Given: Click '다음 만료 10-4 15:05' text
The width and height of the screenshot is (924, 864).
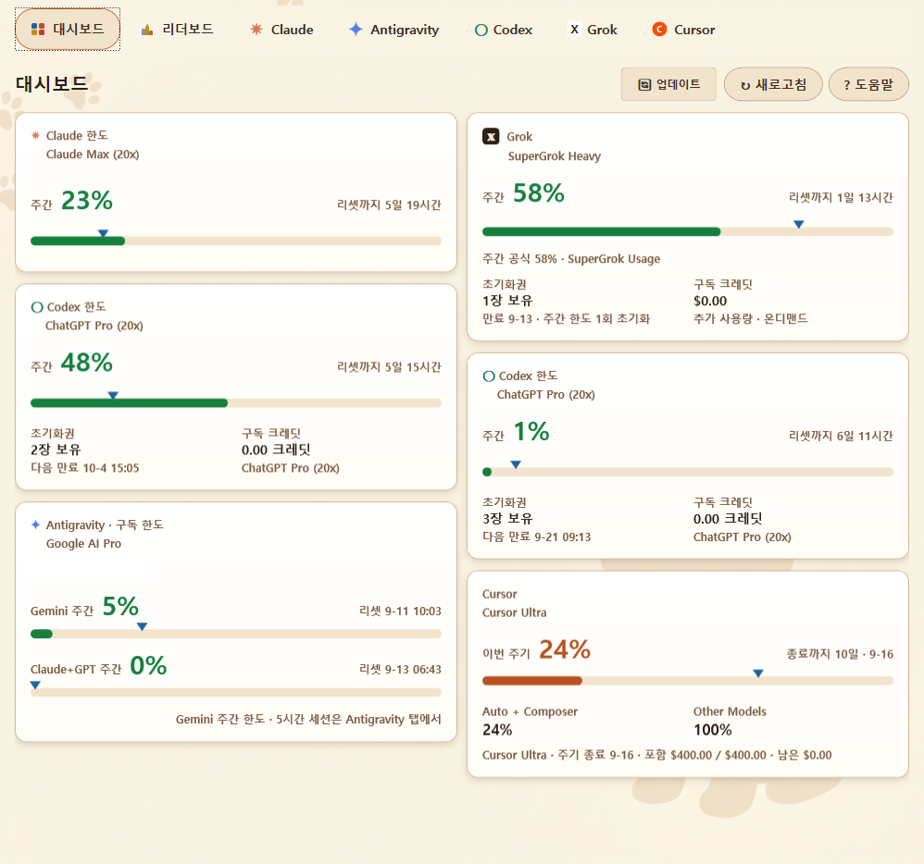Looking at the screenshot, I should tap(85, 468).
